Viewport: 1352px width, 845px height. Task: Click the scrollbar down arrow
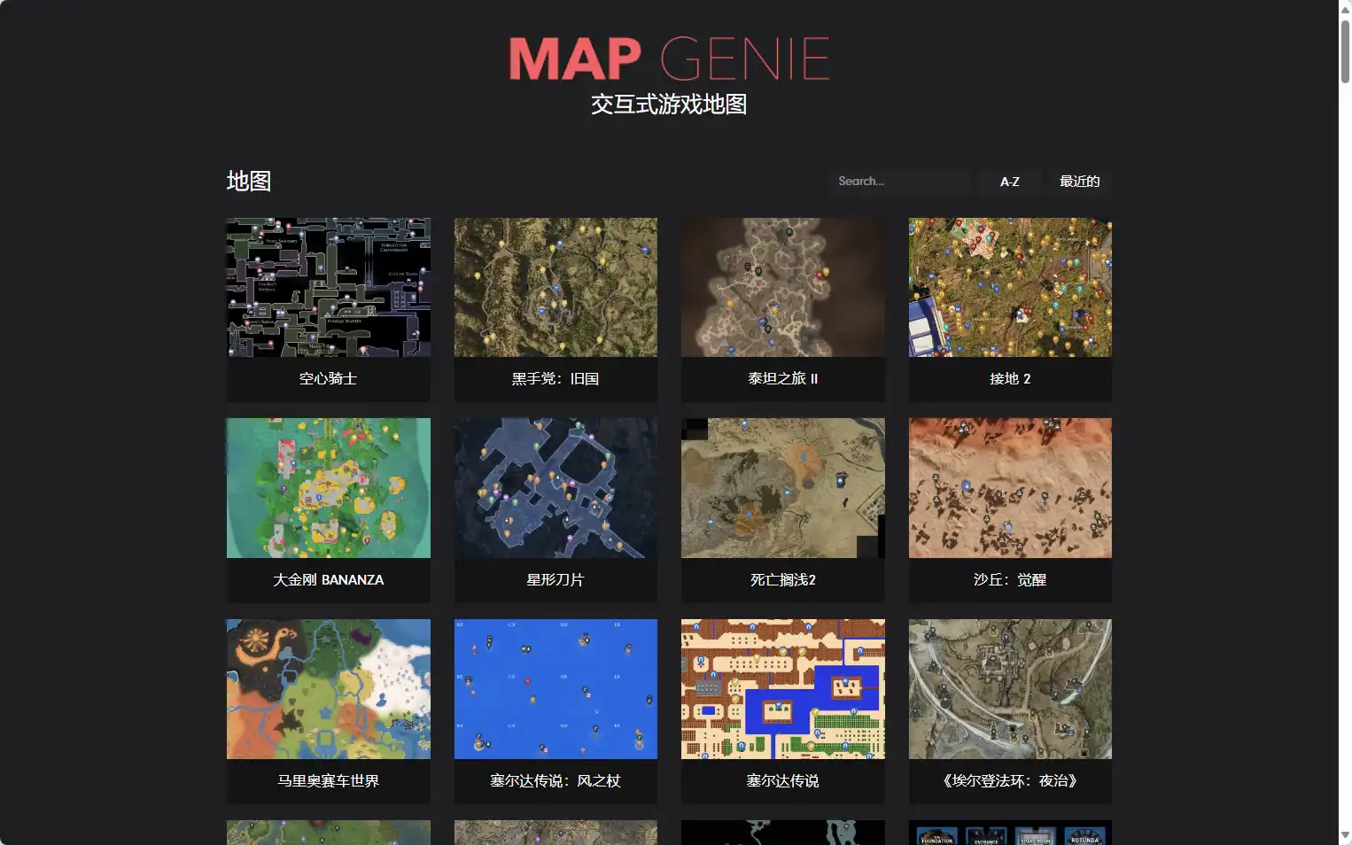pyautogui.click(x=1345, y=837)
